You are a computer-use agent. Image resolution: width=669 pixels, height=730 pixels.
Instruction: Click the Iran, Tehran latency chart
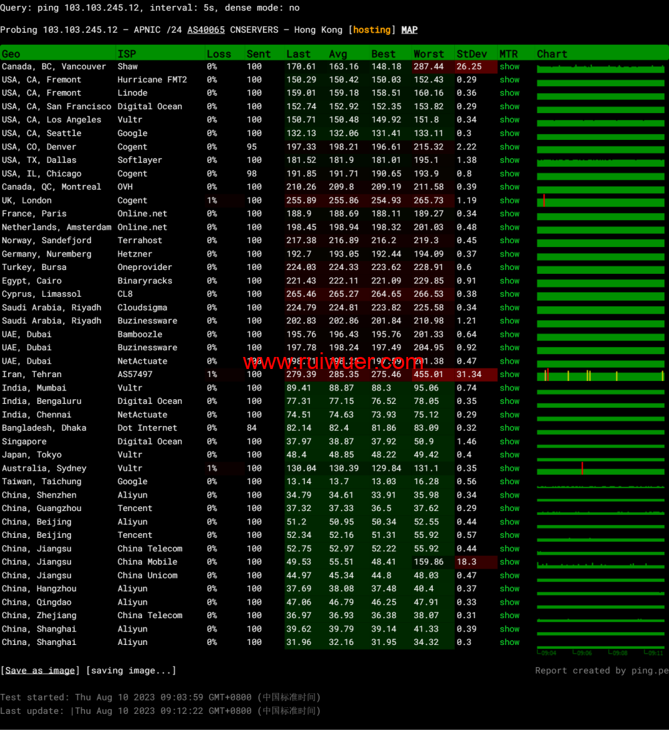click(600, 375)
